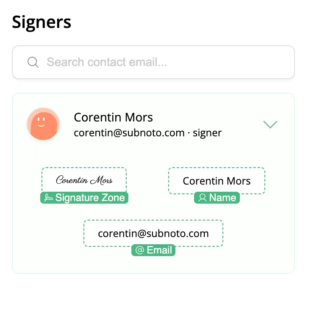Click the Signers heading

pos(42,22)
